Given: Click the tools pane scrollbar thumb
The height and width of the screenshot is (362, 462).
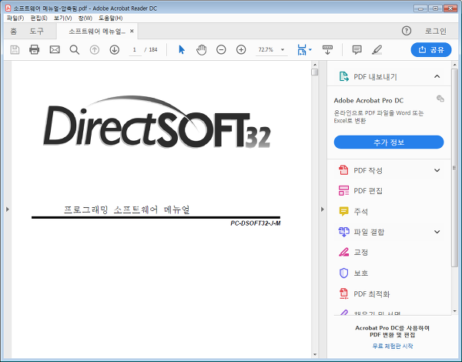Looking at the screenshot, I should click(x=454, y=168).
